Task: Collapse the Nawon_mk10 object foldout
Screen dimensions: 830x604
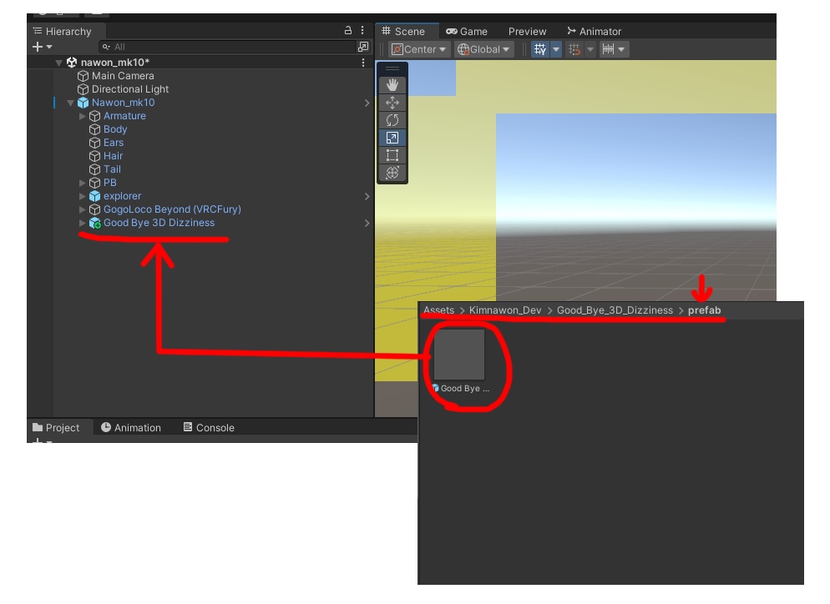Action: [x=70, y=103]
